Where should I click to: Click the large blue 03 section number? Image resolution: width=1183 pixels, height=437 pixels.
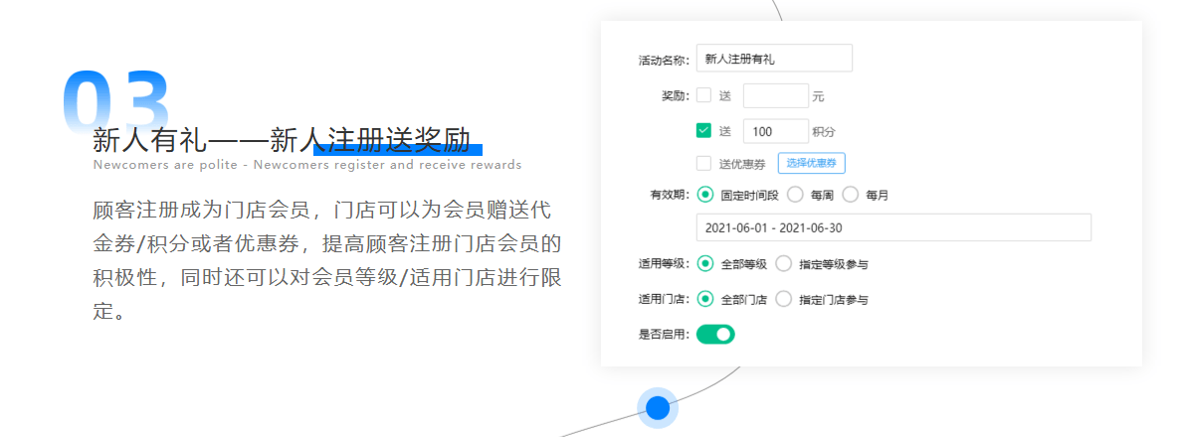tap(114, 101)
